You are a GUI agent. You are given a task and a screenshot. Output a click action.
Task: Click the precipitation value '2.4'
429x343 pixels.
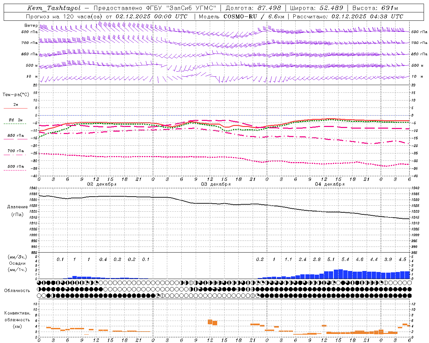click(x=303, y=259)
